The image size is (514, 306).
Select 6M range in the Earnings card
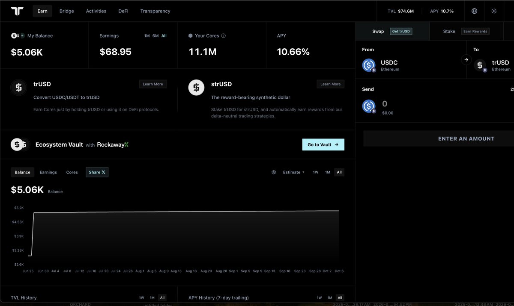click(155, 36)
